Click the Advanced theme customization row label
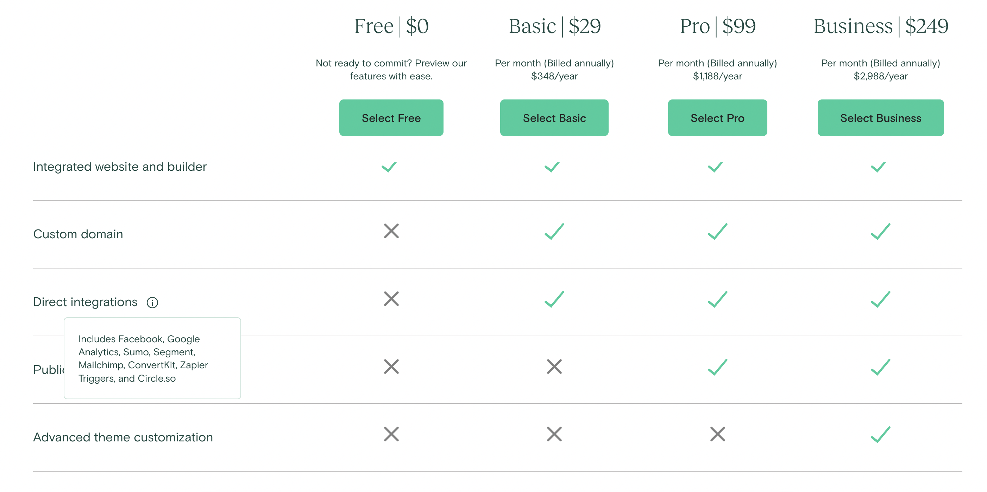The width and height of the screenshot is (987, 492). coord(123,437)
